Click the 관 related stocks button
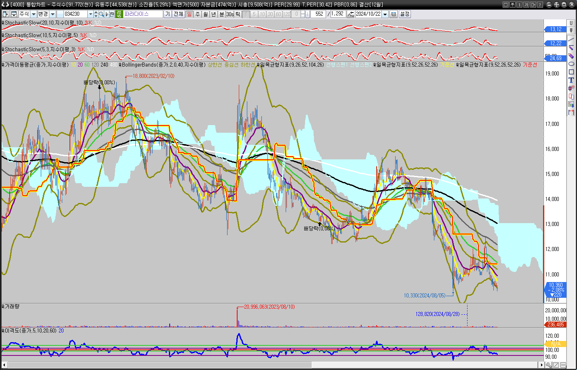The image size is (577, 370). 112,14
